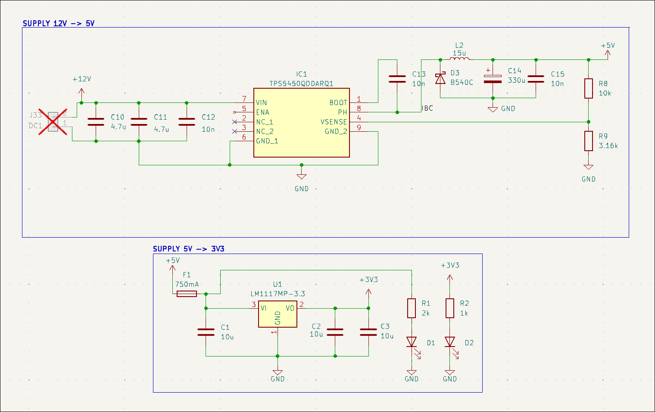Click the "15u" inductor value text
Image resolution: width=655 pixels, height=412 pixels.
459,53
